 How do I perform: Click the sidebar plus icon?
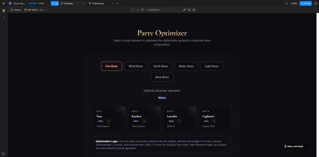tap(4, 17)
